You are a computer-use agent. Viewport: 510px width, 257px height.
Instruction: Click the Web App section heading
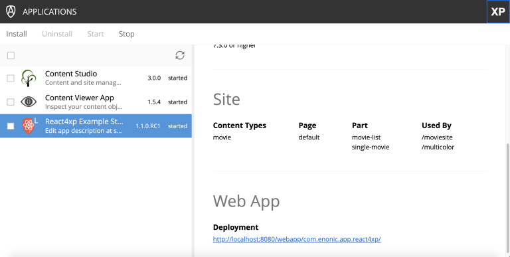click(x=246, y=201)
